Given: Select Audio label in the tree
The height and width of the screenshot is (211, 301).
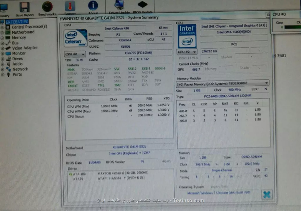Looking at the screenshot, I should tap(17, 64).
